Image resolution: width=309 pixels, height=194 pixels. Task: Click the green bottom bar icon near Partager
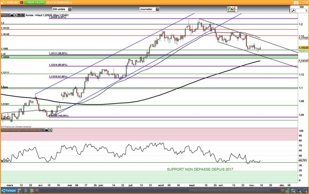31,190
